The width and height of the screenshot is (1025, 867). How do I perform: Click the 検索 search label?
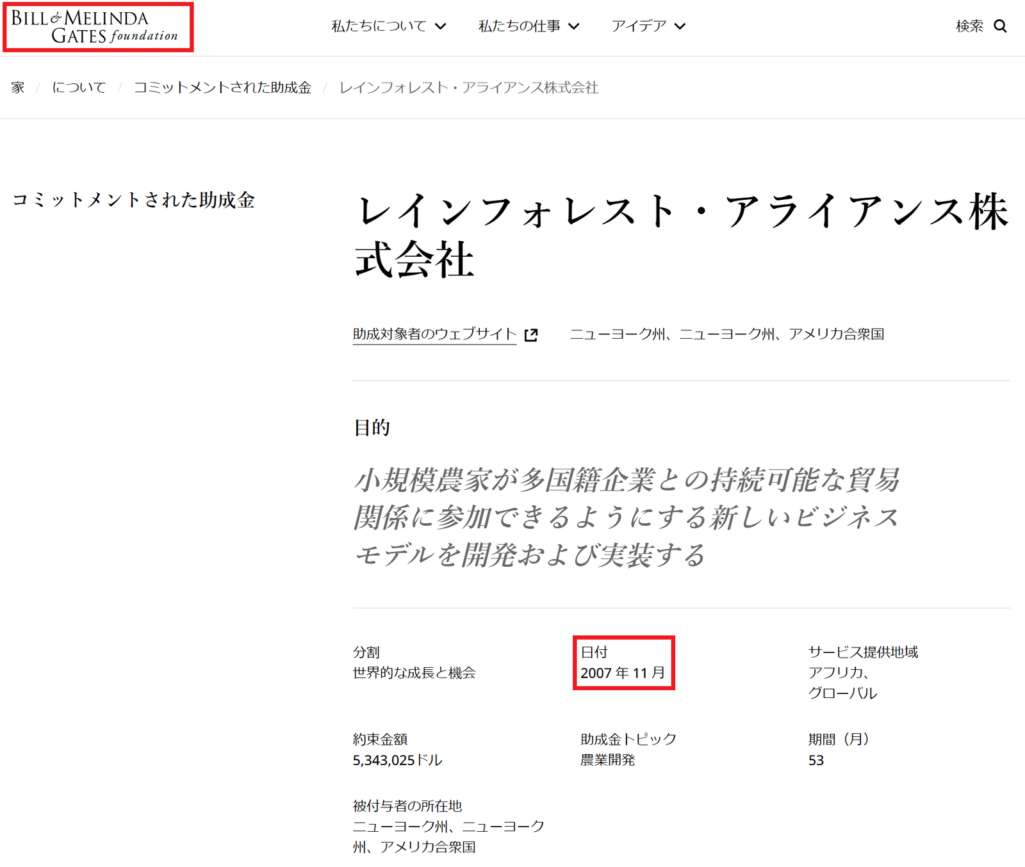[x=969, y=26]
